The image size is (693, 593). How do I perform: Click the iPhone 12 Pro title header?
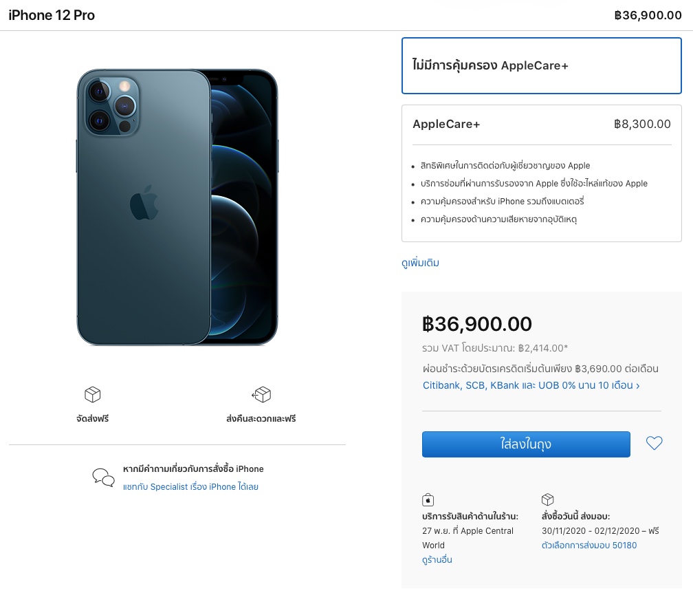coord(52,15)
